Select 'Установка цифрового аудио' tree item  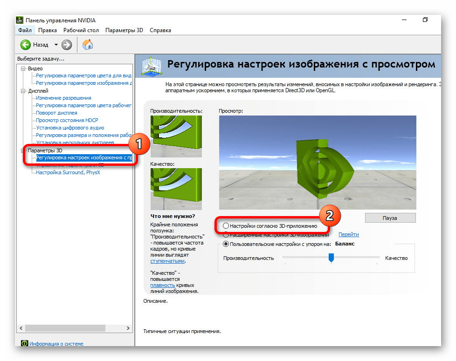[70, 128]
